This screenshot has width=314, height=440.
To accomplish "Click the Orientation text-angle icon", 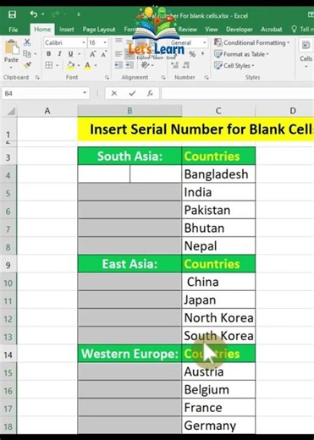I will click(x=145, y=65).
